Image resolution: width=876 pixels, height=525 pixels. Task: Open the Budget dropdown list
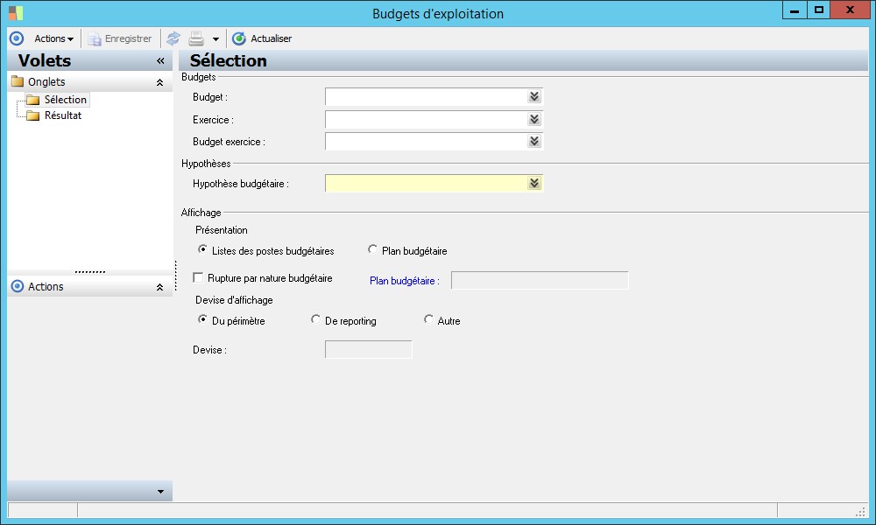click(533, 97)
